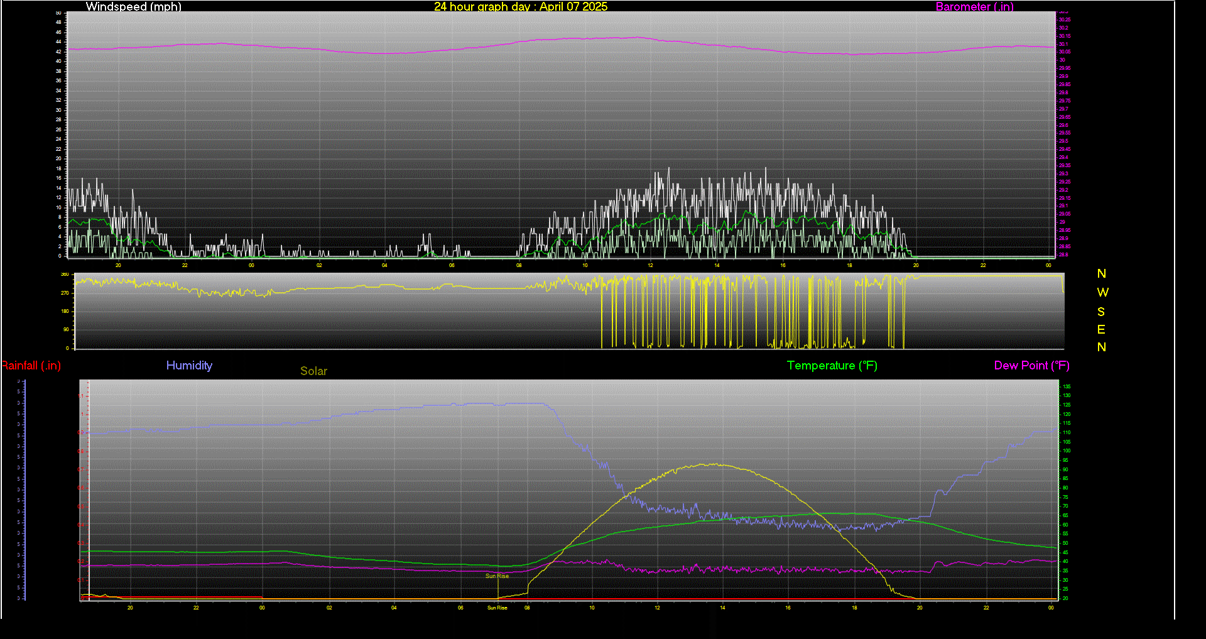The height and width of the screenshot is (639, 1206).
Task: Select the green Temperature (°F) label
Action: [x=832, y=366]
